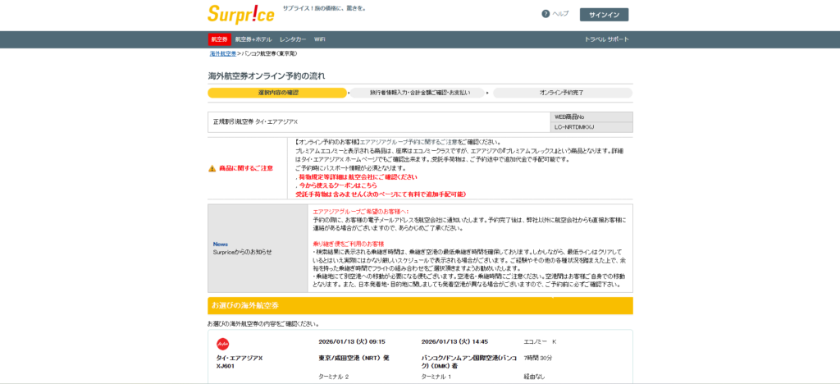Click the 受託手荷物は含みません baggage notice

coord(381,194)
